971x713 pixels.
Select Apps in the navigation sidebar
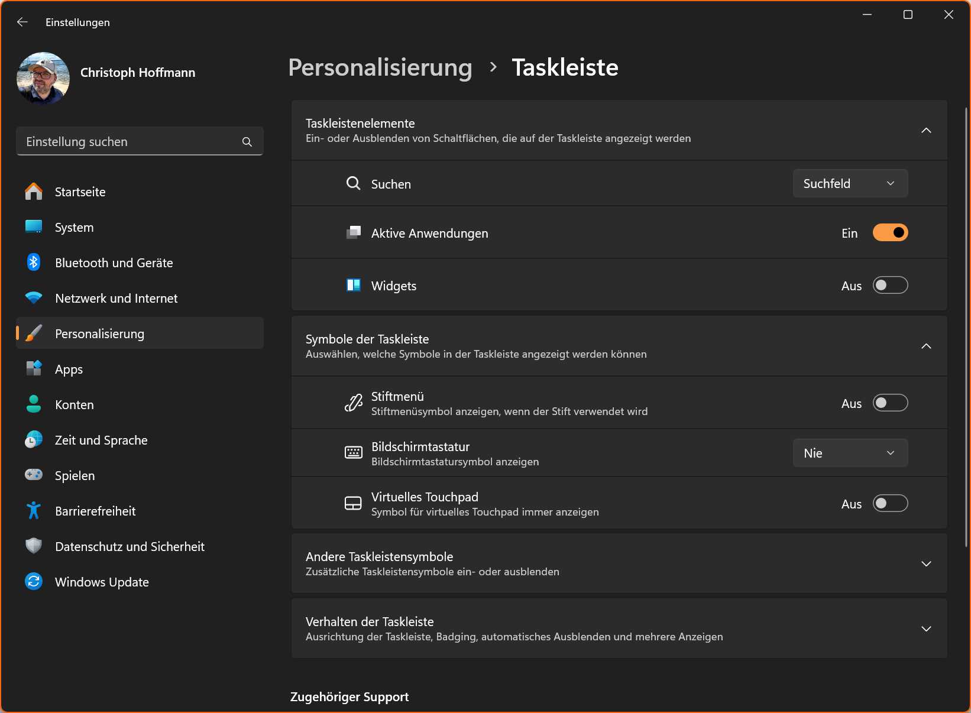click(x=69, y=369)
